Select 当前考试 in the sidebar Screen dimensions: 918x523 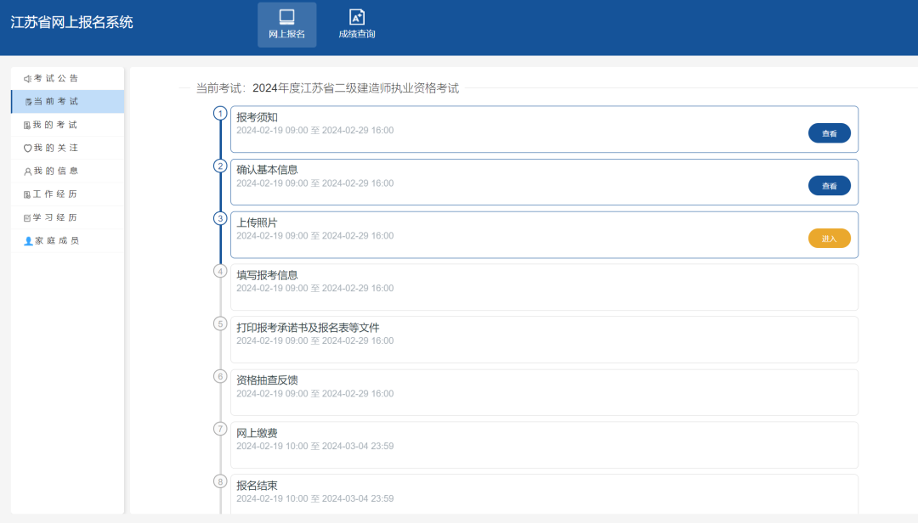coord(67,101)
